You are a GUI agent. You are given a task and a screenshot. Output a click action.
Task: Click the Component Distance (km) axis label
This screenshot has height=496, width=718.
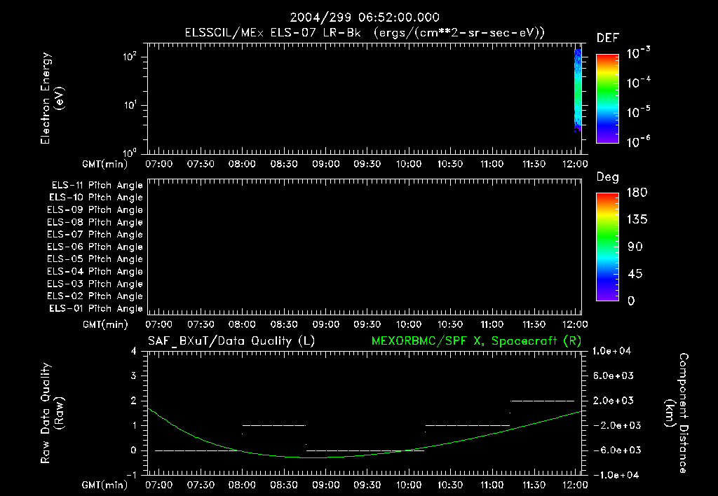point(677,413)
